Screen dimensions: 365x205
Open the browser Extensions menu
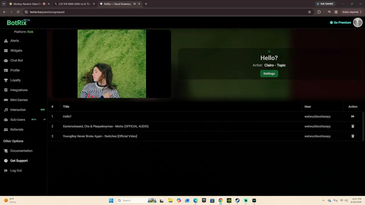tap(319, 12)
